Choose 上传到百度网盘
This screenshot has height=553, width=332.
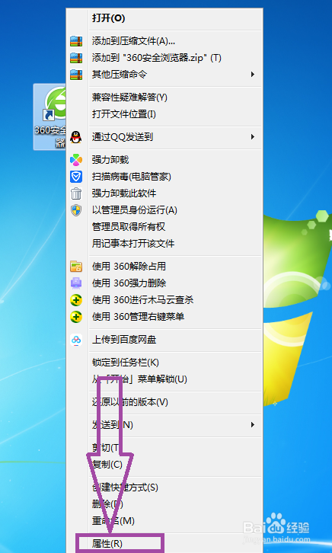(124, 340)
